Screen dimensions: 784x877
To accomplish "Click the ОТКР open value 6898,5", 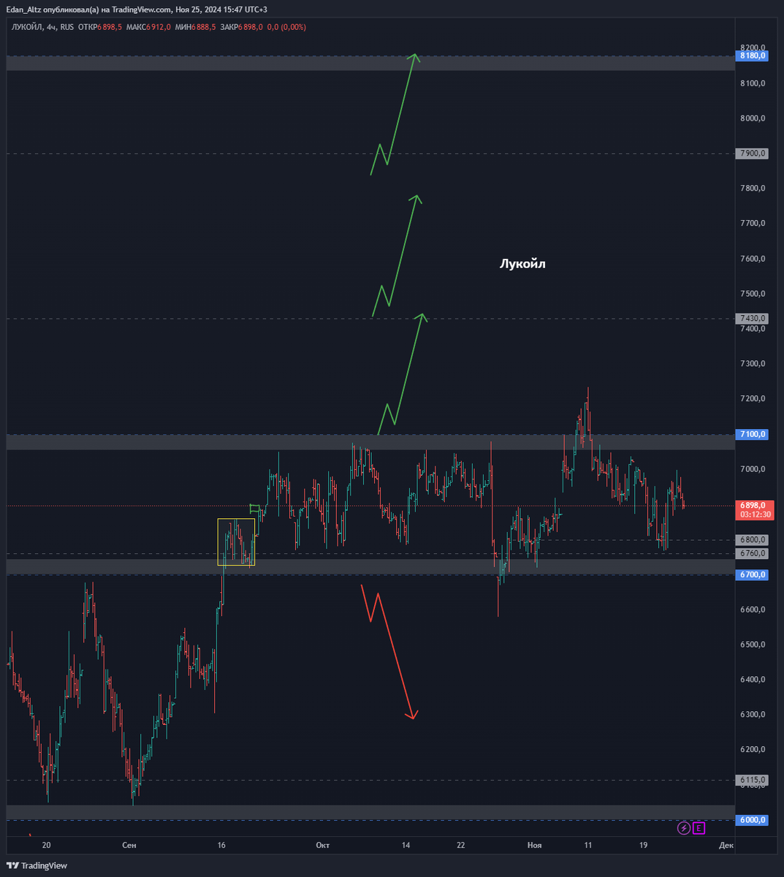I will (109, 27).
